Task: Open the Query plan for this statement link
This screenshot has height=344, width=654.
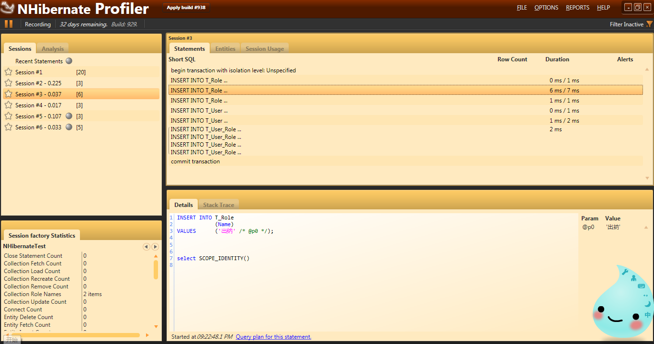Action: point(273,336)
